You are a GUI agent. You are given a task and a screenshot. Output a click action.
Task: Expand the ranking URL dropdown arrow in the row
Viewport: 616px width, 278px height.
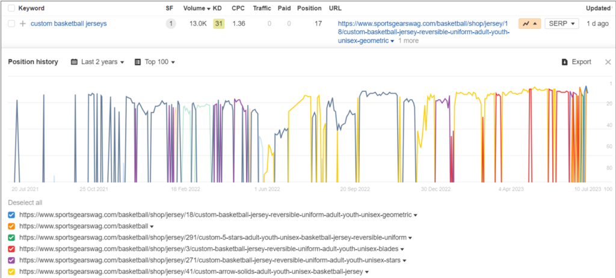pyautogui.click(x=392, y=41)
